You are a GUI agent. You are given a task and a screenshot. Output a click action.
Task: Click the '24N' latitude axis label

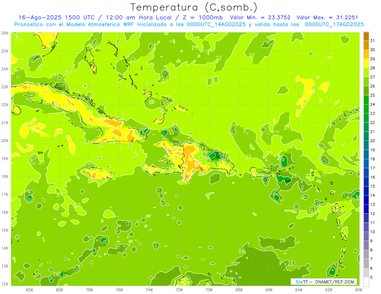click(x=5, y=69)
